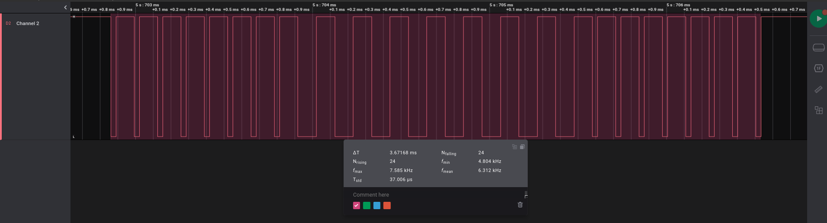Image resolution: width=827 pixels, height=223 pixels.
Task: Click the 5 s : 703 ms timeline marker
Action: pyautogui.click(x=147, y=5)
